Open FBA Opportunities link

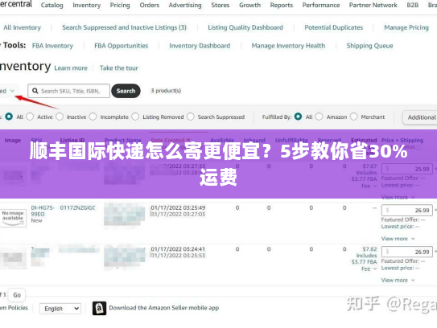(x=122, y=46)
